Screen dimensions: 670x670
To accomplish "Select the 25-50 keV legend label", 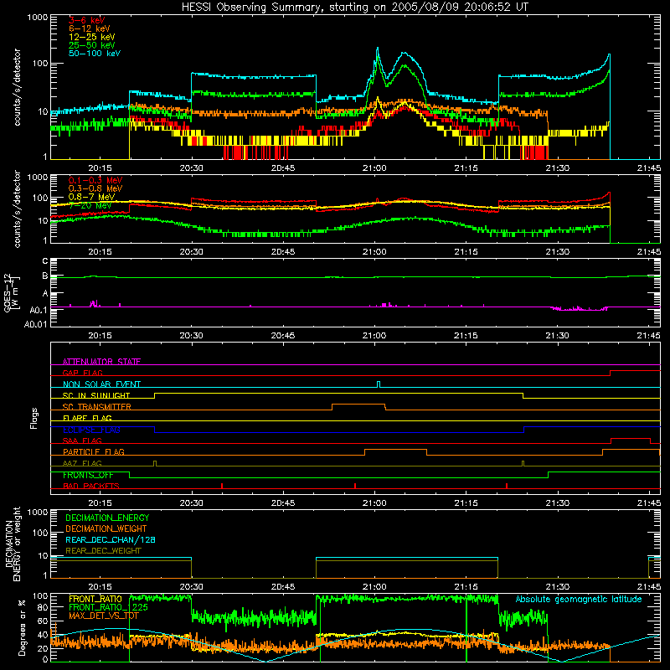I will pos(92,45).
